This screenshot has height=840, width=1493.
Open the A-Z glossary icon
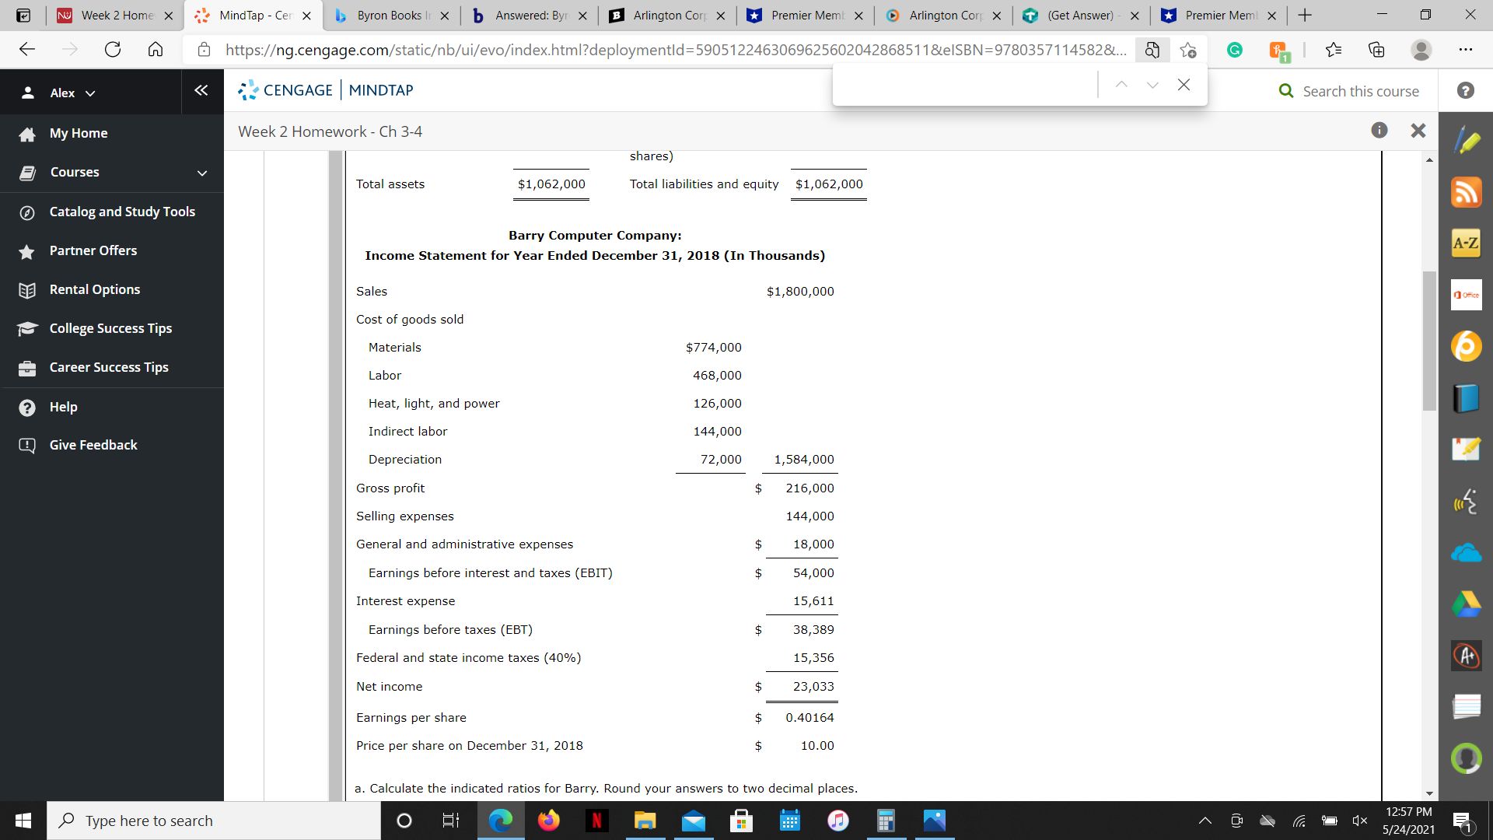(x=1466, y=243)
